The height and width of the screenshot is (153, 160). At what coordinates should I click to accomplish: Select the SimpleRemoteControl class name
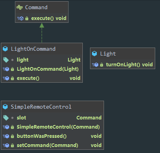click(41, 107)
